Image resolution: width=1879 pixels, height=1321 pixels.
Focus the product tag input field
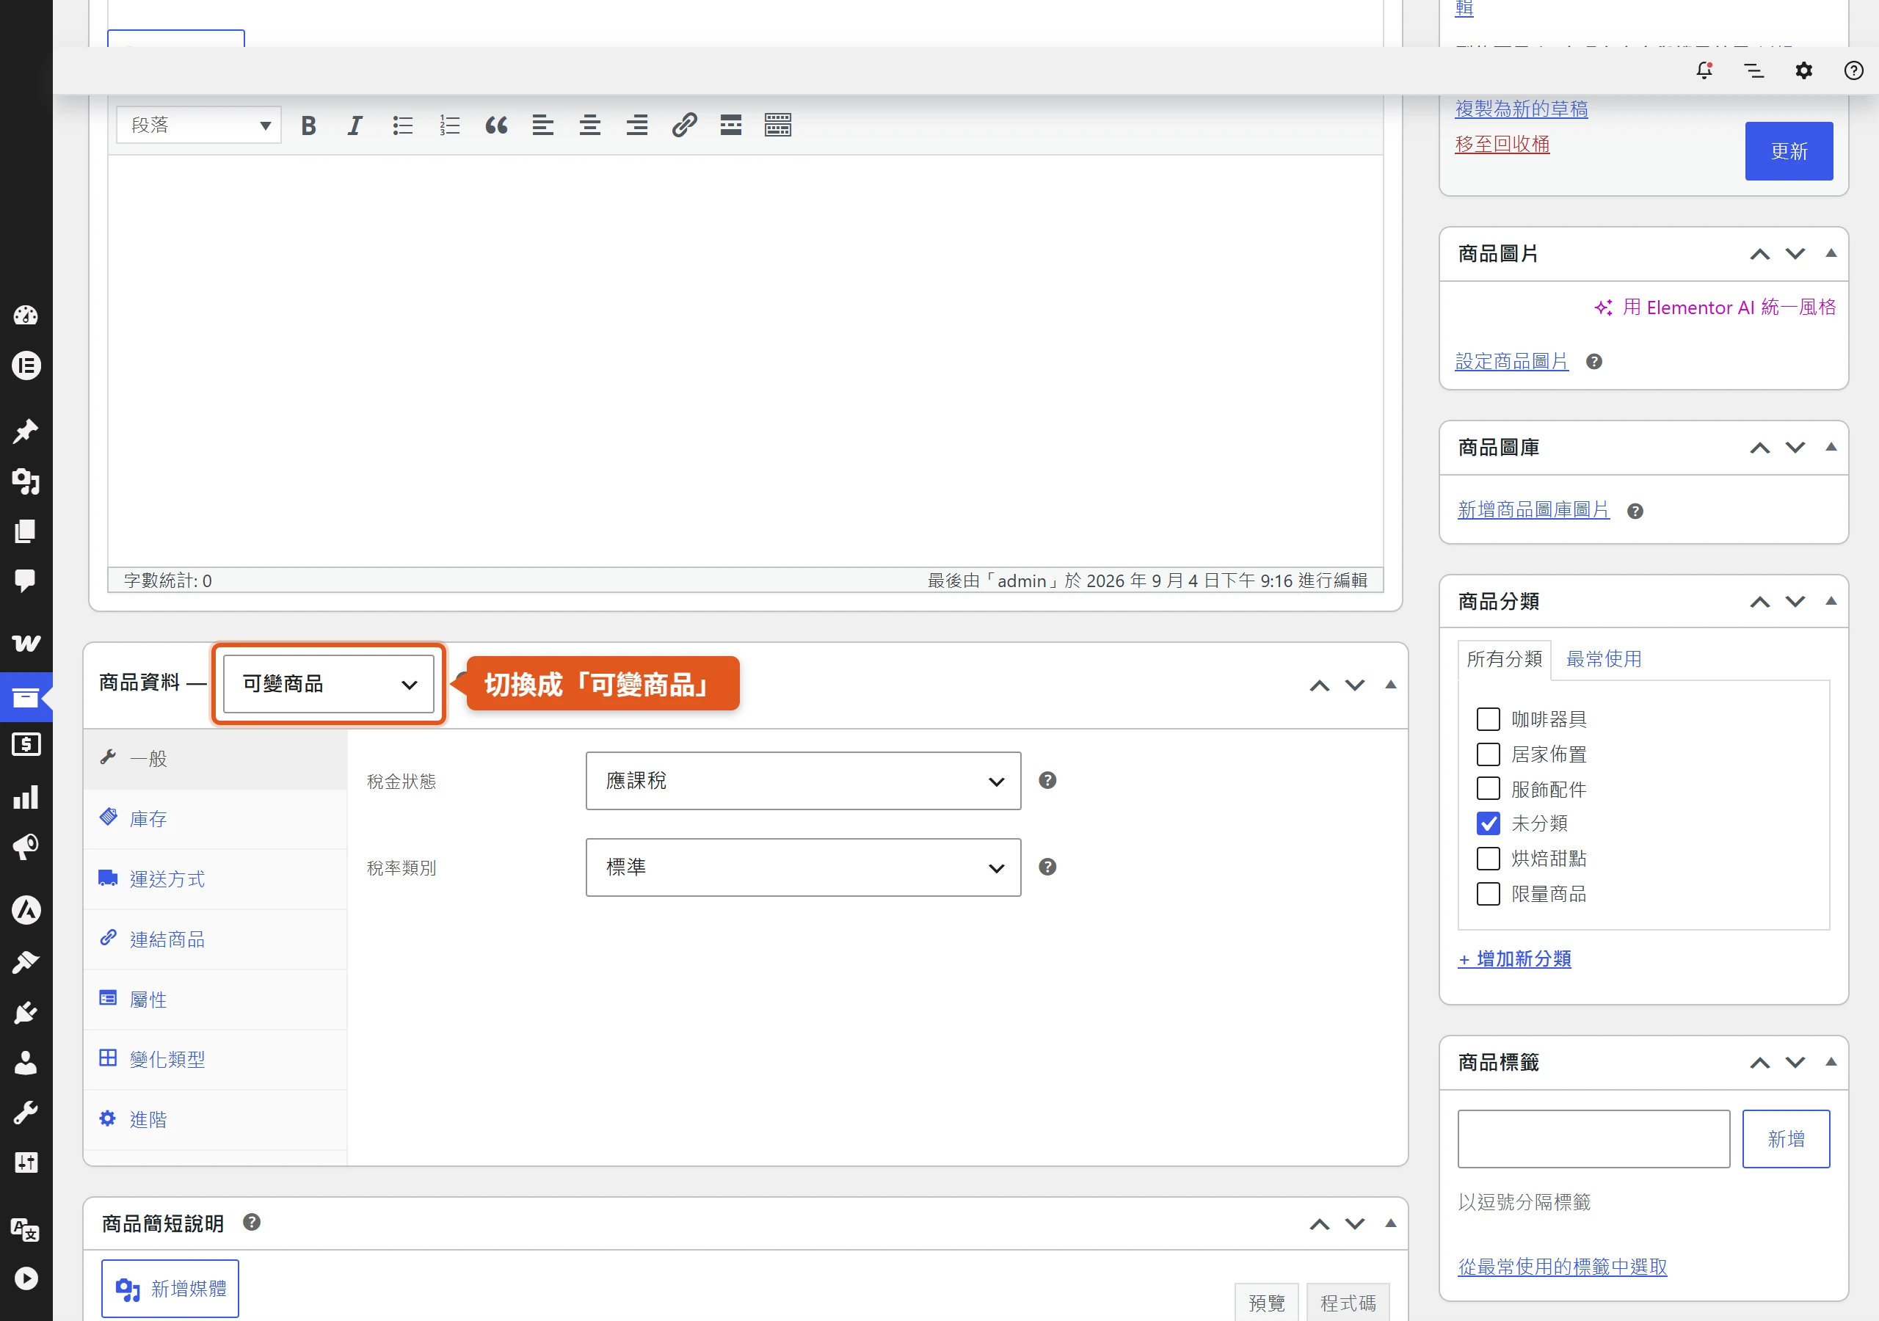(1593, 1138)
